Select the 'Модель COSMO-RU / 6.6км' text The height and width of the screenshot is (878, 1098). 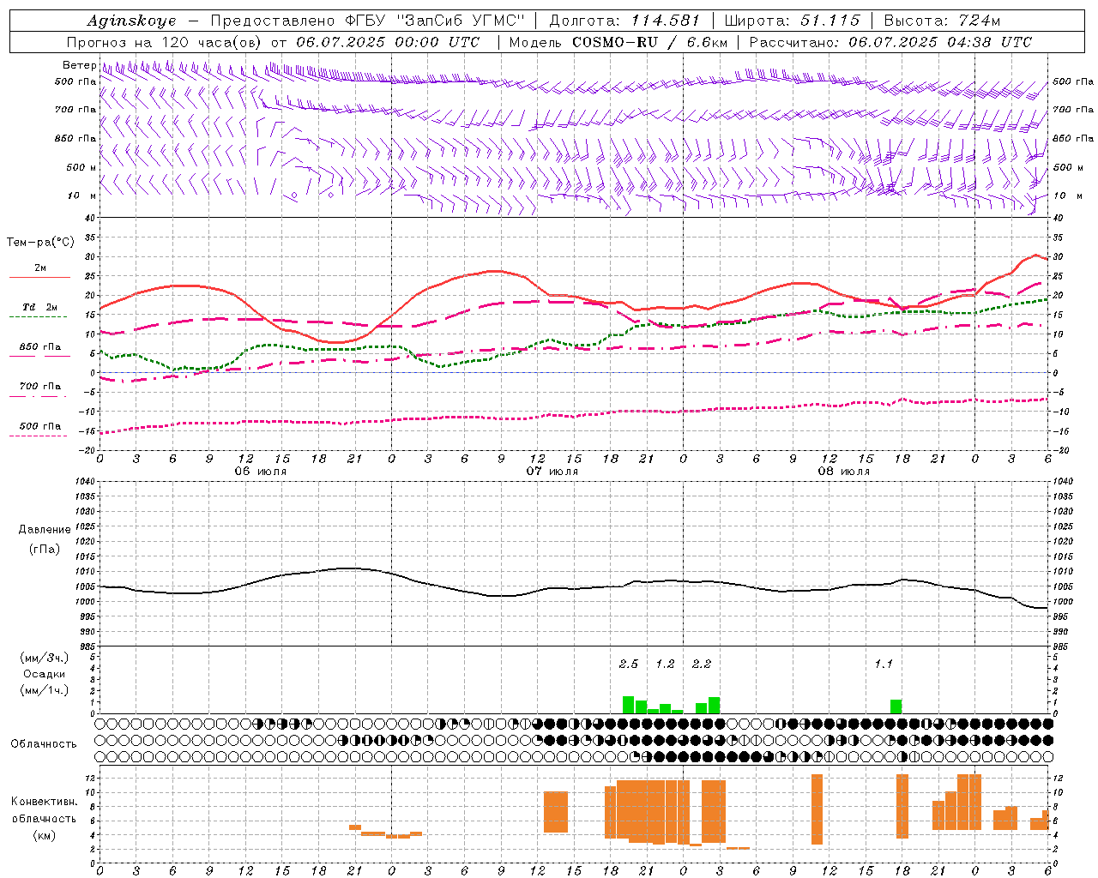[x=618, y=42]
